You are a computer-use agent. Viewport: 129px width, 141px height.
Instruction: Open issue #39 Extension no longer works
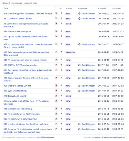pos(26,53)
